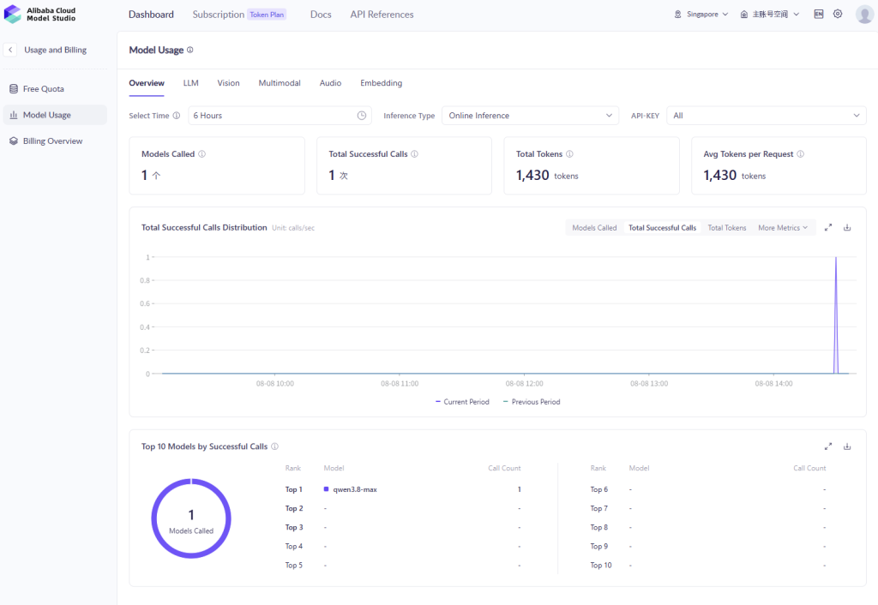Switch language with the EN icon
Viewport: 878px width, 605px height.
pyautogui.click(x=819, y=14)
